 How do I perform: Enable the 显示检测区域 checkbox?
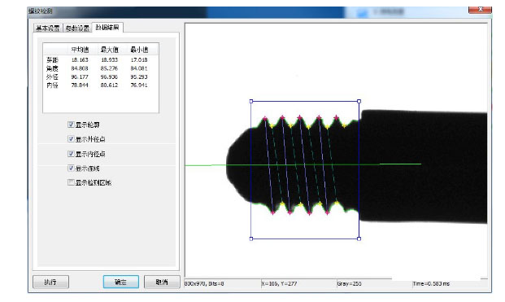[x=71, y=182]
